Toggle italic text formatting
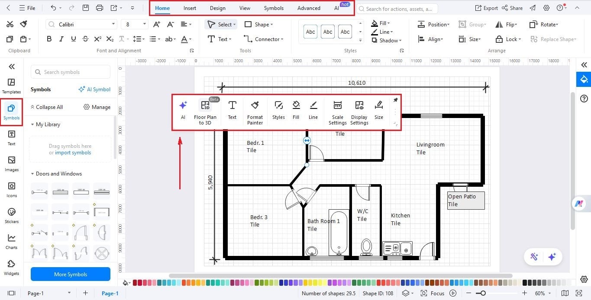Screen dimensions: 591x300 [x=61, y=38]
